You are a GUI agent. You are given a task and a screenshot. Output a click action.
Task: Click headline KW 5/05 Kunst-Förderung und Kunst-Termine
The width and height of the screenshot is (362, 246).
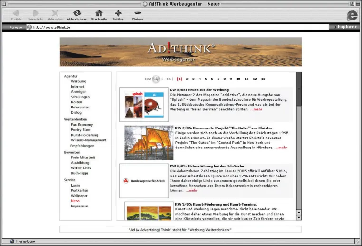pos(216,205)
